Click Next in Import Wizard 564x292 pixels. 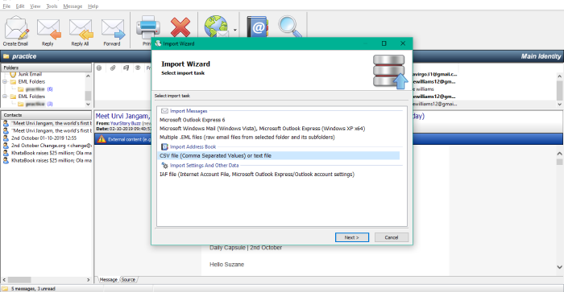pos(352,237)
